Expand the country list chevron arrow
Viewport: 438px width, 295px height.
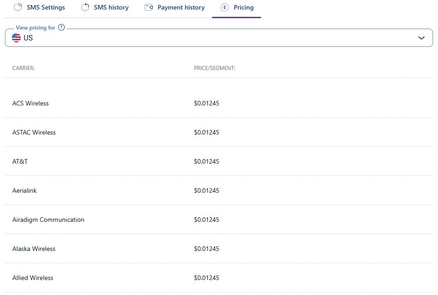[421, 38]
